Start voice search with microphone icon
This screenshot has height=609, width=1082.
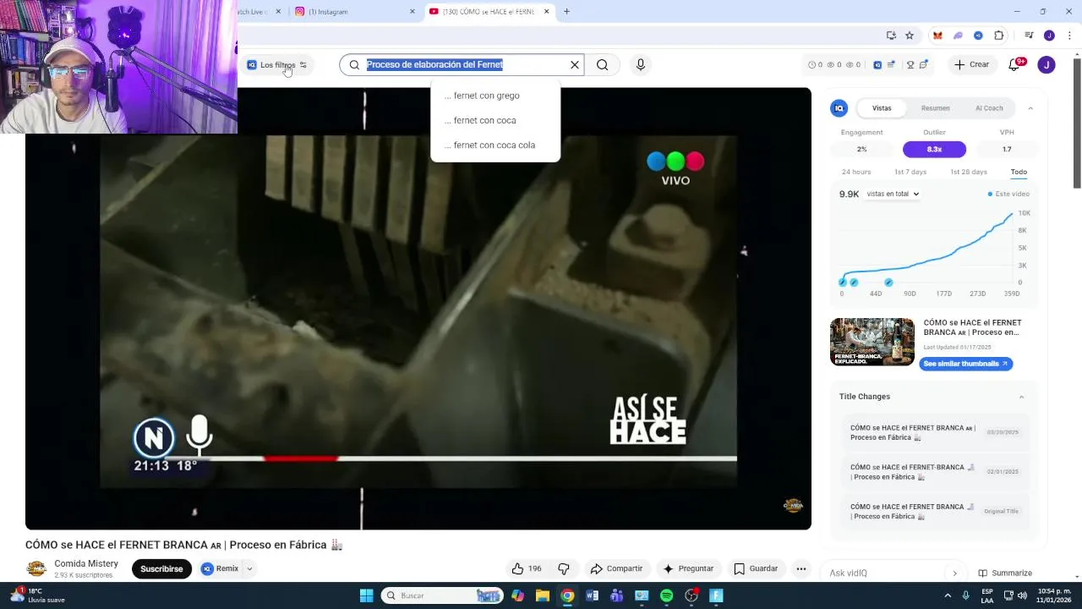640,64
